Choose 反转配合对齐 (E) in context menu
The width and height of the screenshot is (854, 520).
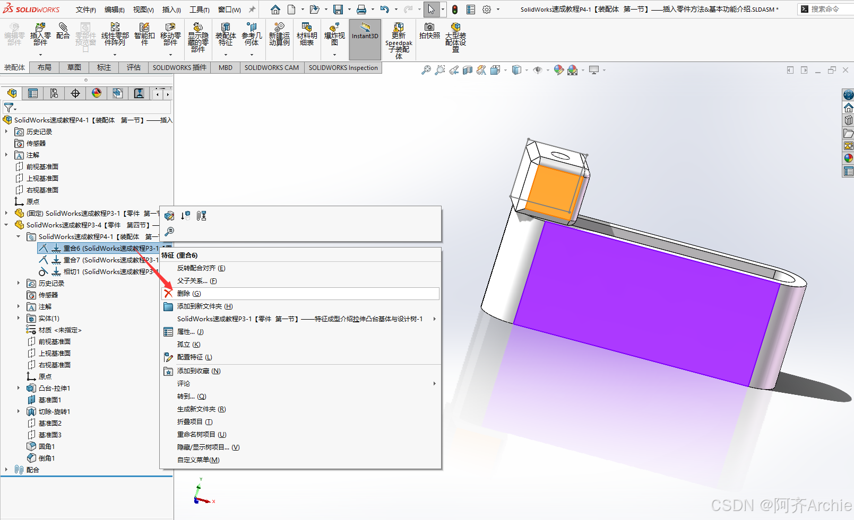[x=300, y=268]
